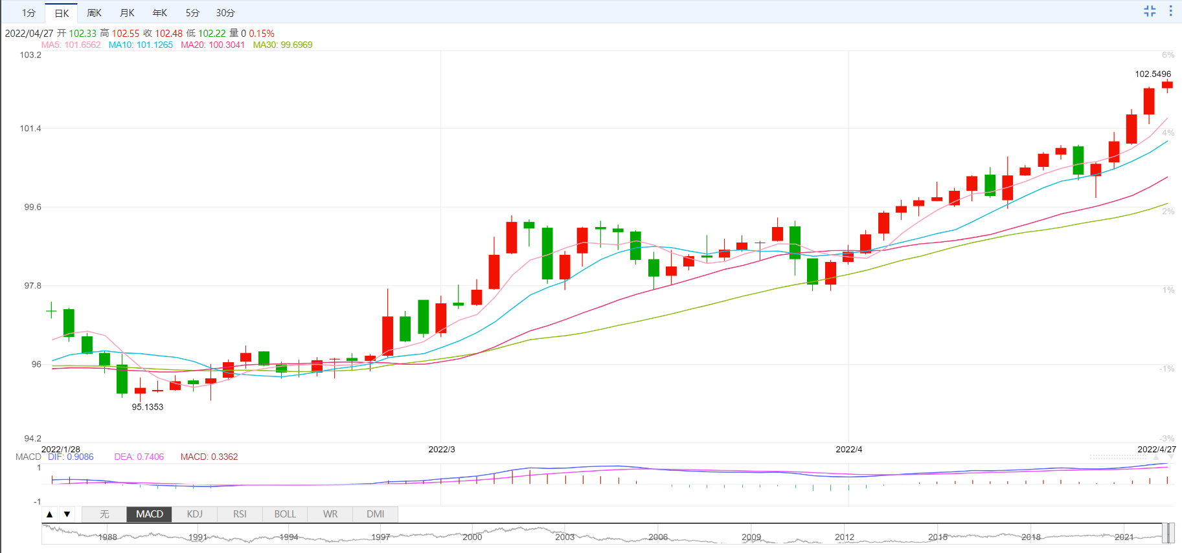Image resolution: width=1182 pixels, height=553 pixels.
Task: Click the 97.8 price axis label
Action: click(32, 285)
